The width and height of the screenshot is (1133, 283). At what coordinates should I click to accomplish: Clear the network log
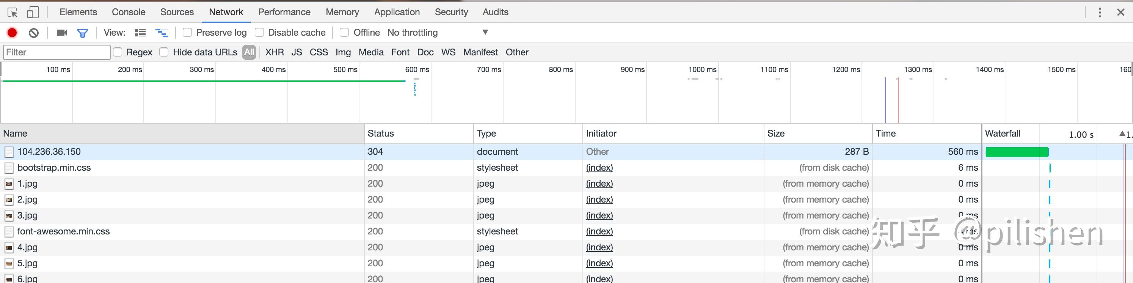tap(34, 33)
